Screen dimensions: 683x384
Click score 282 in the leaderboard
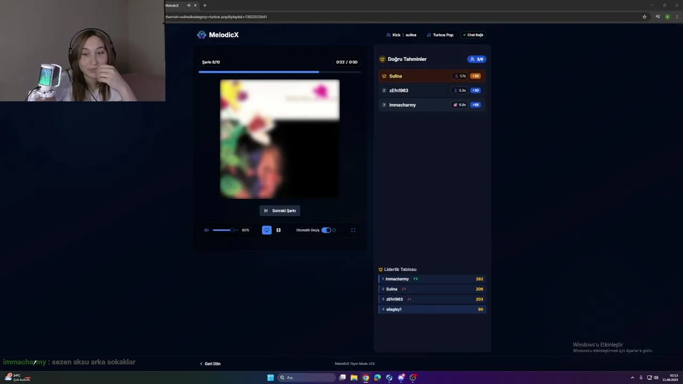pyautogui.click(x=479, y=279)
